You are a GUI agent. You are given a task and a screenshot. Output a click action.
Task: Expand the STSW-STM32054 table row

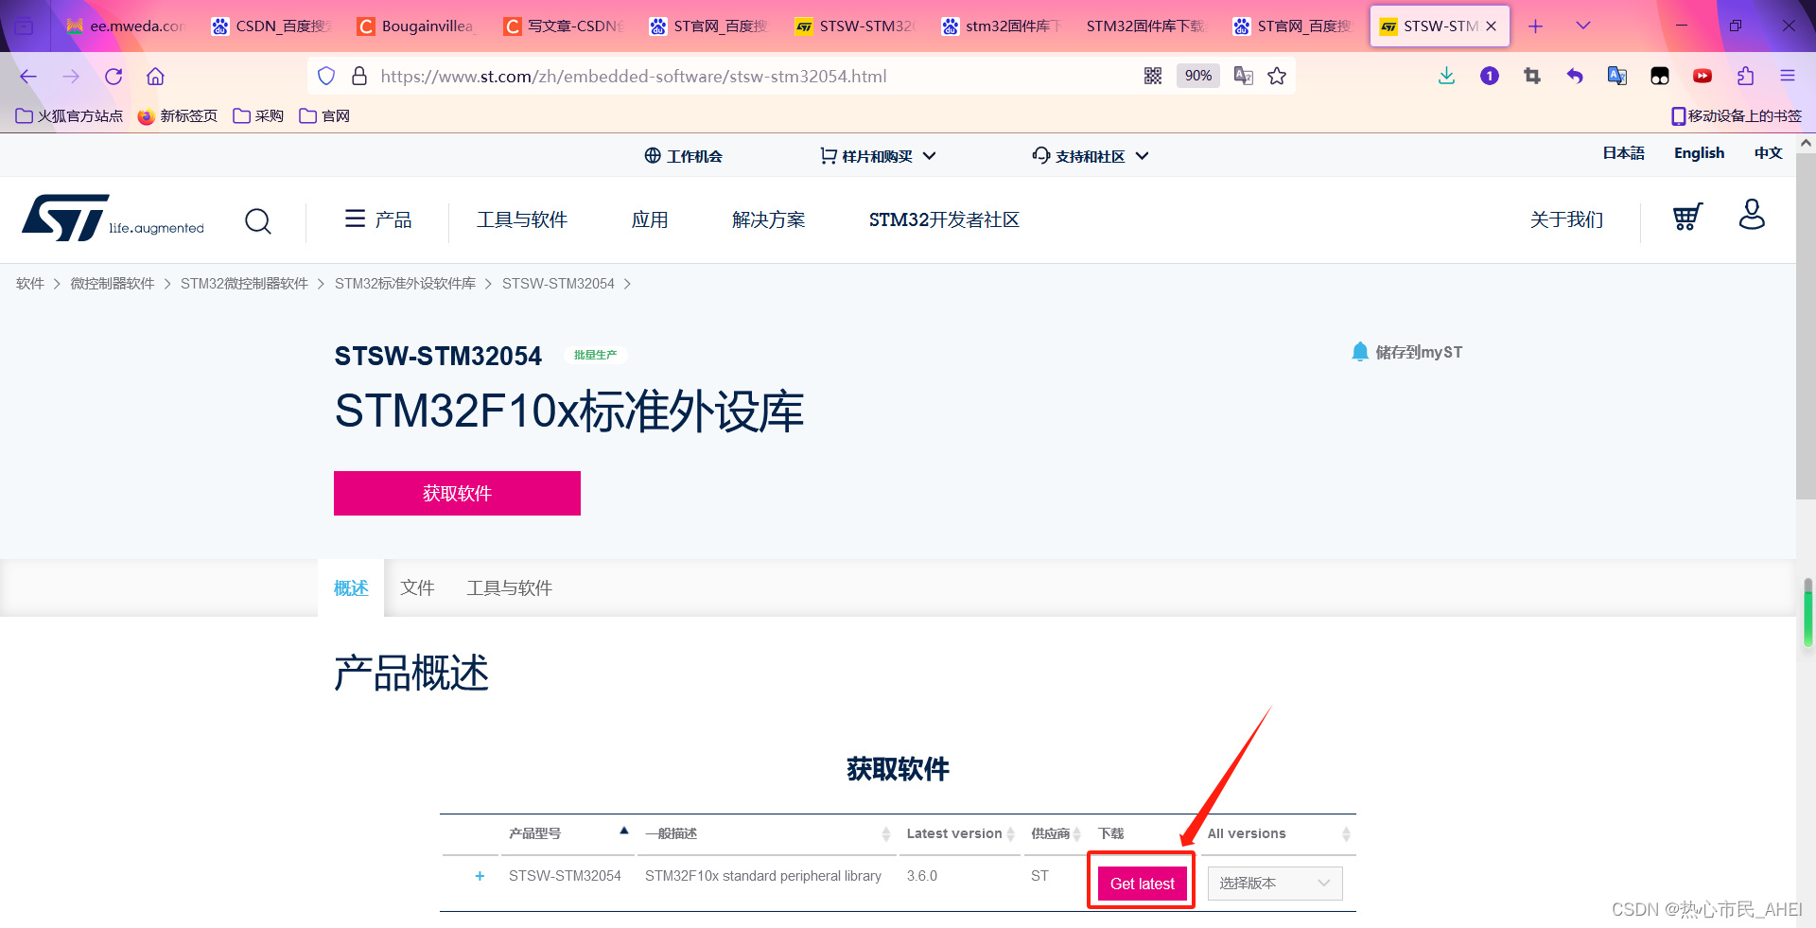click(x=480, y=876)
